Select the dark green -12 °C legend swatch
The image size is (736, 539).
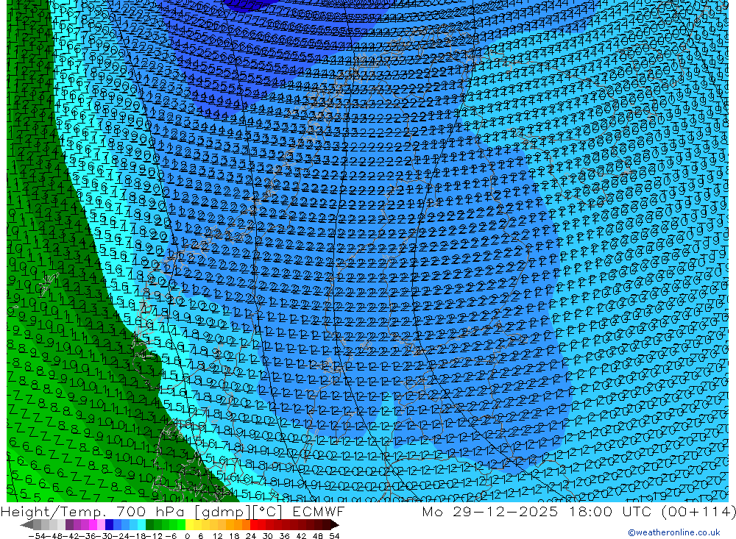point(149,524)
